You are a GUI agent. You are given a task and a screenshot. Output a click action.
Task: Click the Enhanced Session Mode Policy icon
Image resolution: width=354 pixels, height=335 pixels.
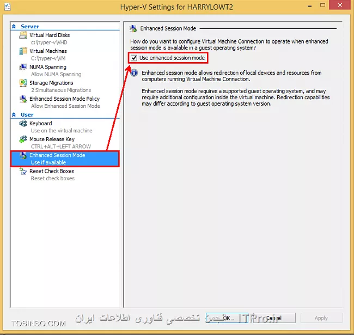(23, 99)
